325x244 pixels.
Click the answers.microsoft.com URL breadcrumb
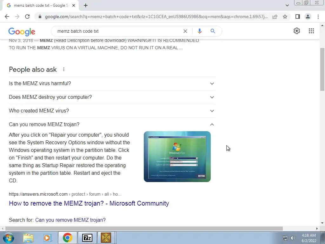click(x=65, y=194)
